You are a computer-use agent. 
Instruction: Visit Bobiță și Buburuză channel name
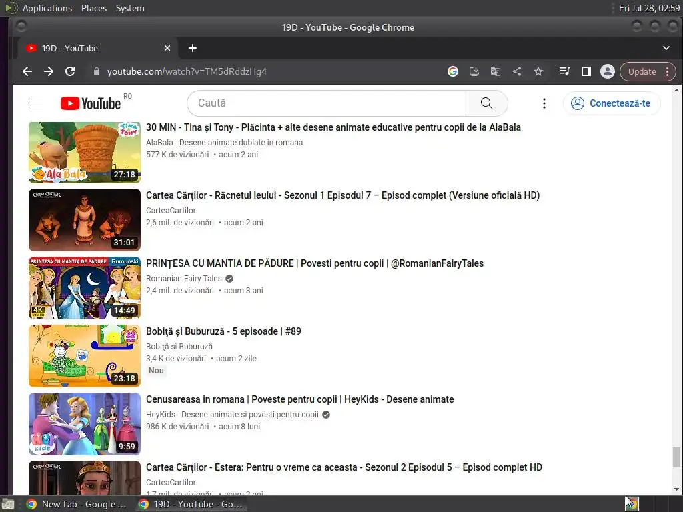pyautogui.click(x=179, y=346)
